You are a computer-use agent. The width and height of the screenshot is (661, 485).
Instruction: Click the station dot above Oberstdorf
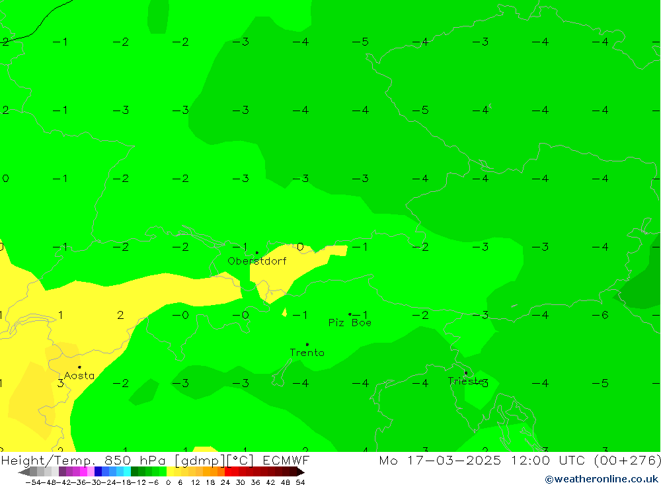click(256, 253)
